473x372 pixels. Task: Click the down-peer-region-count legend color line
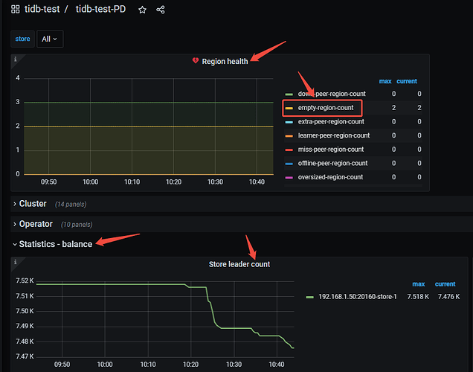(x=289, y=94)
